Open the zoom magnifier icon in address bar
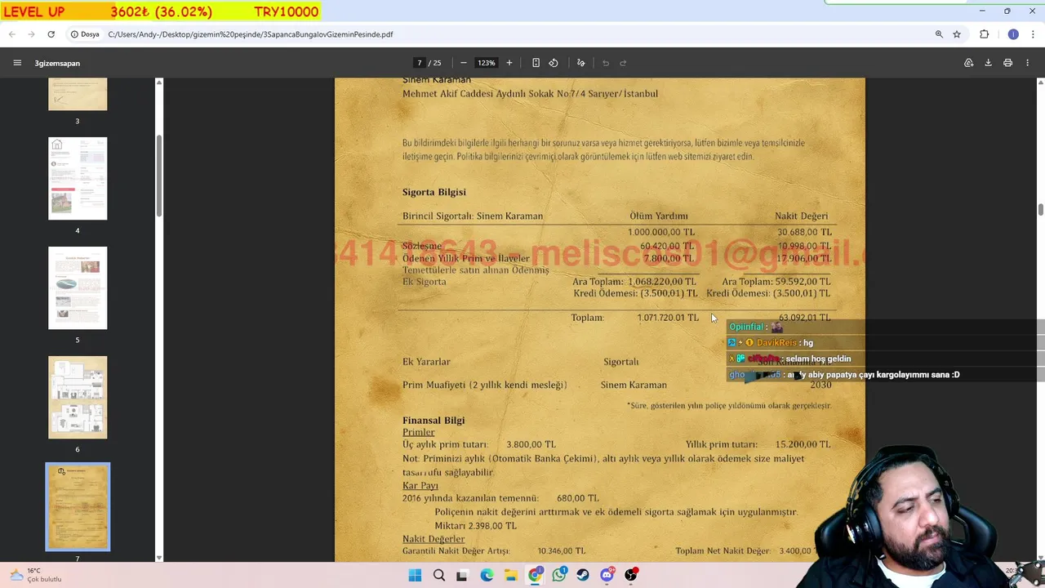The width and height of the screenshot is (1045, 588). point(939,34)
